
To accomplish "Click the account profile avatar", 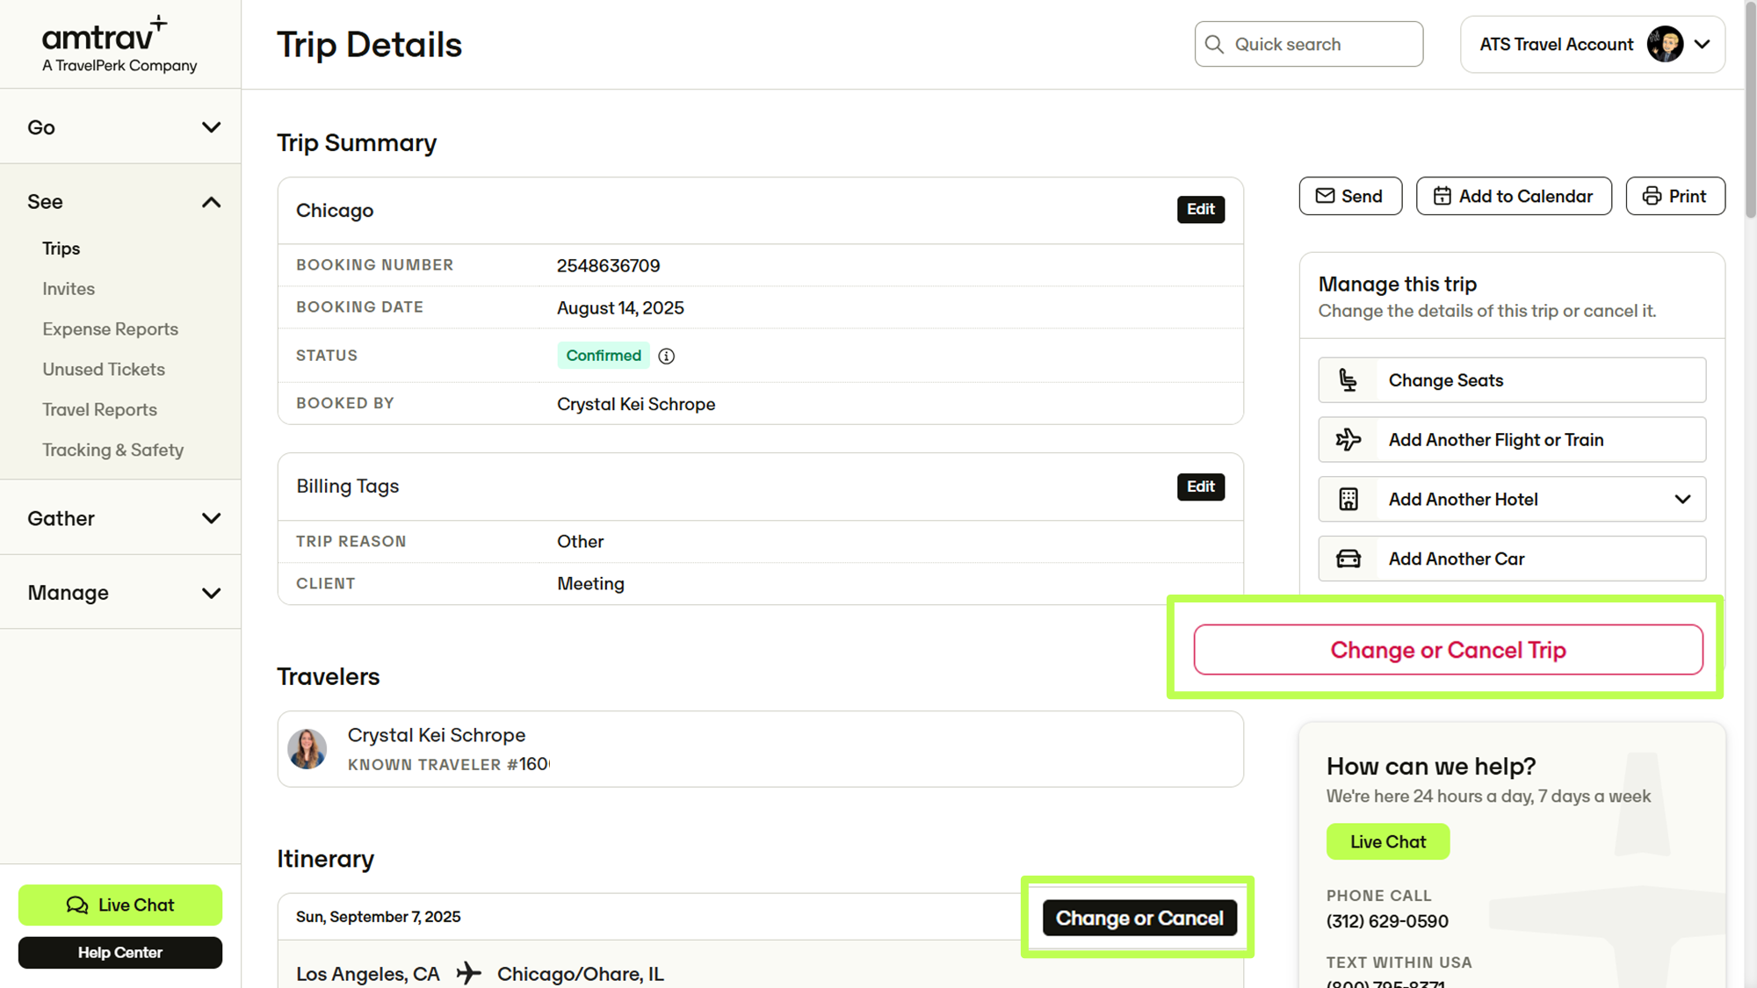I will (1665, 44).
